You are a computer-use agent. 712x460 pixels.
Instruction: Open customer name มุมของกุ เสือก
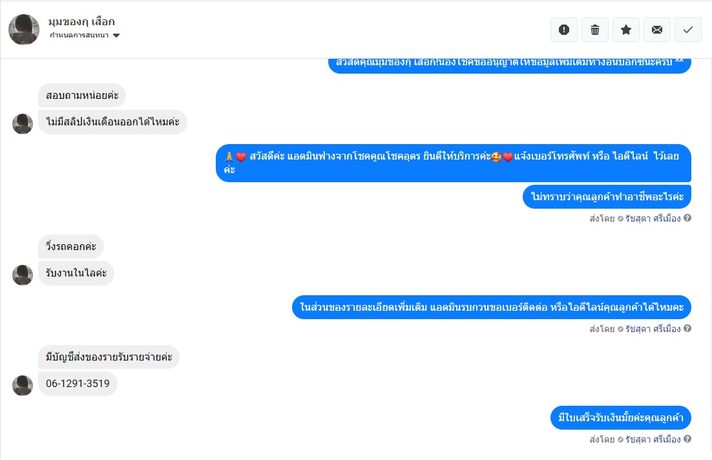[82, 22]
